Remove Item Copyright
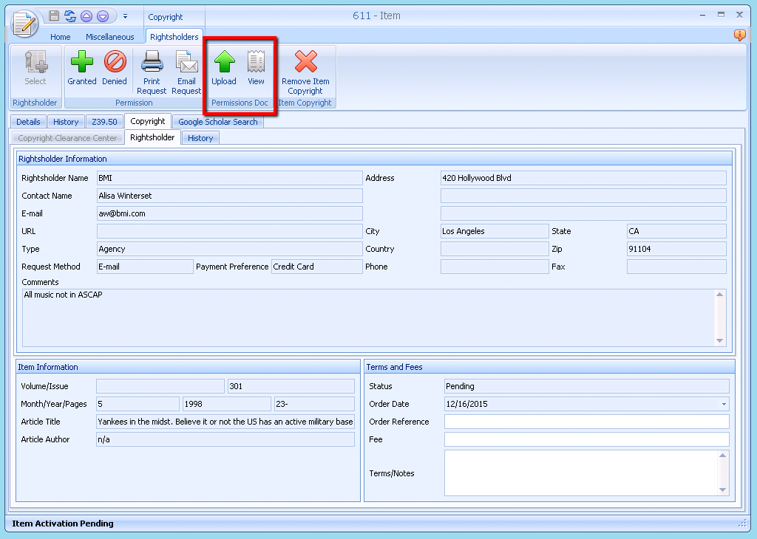757x539 pixels. (305, 70)
